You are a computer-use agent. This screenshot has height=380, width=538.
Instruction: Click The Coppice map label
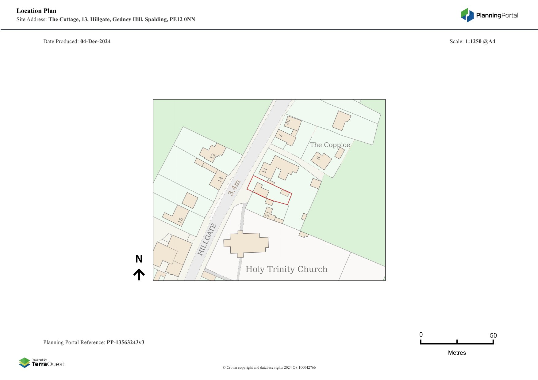click(x=330, y=145)
